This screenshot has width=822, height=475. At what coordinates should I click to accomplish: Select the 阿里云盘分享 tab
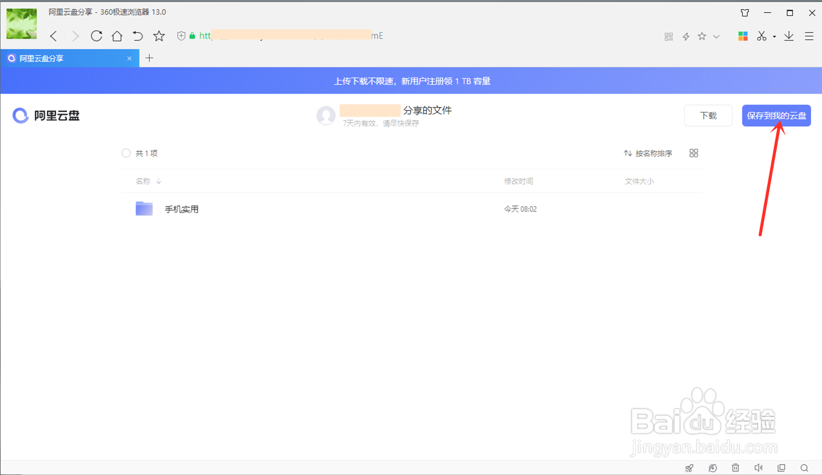click(69, 59)
